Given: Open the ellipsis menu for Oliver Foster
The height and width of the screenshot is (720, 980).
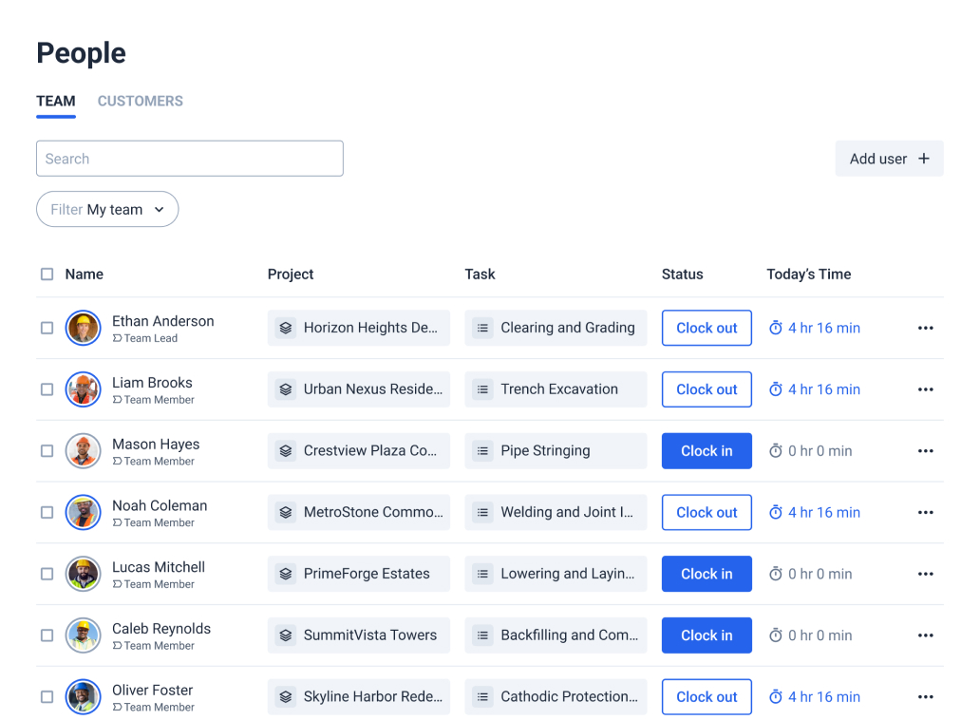Looking at the screenshot, I should point(925,697).
